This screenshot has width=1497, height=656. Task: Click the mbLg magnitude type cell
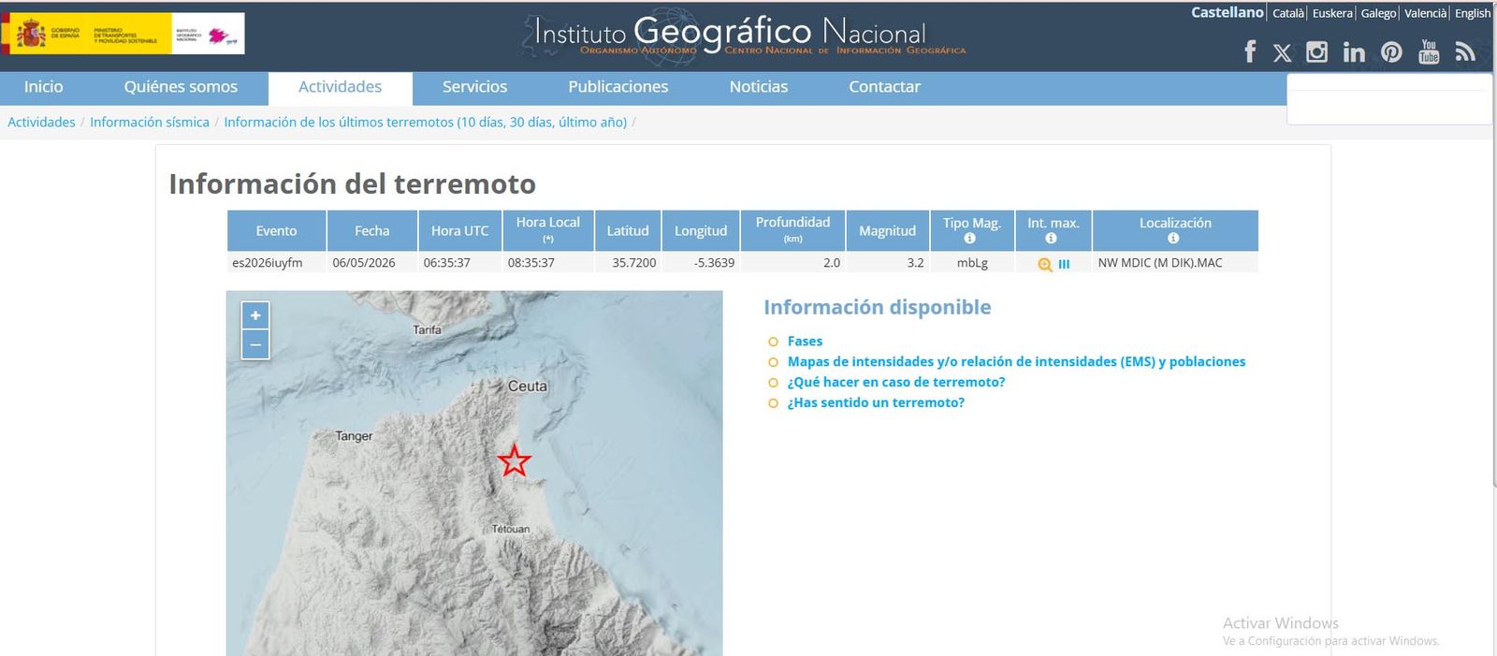click(972, 263)
